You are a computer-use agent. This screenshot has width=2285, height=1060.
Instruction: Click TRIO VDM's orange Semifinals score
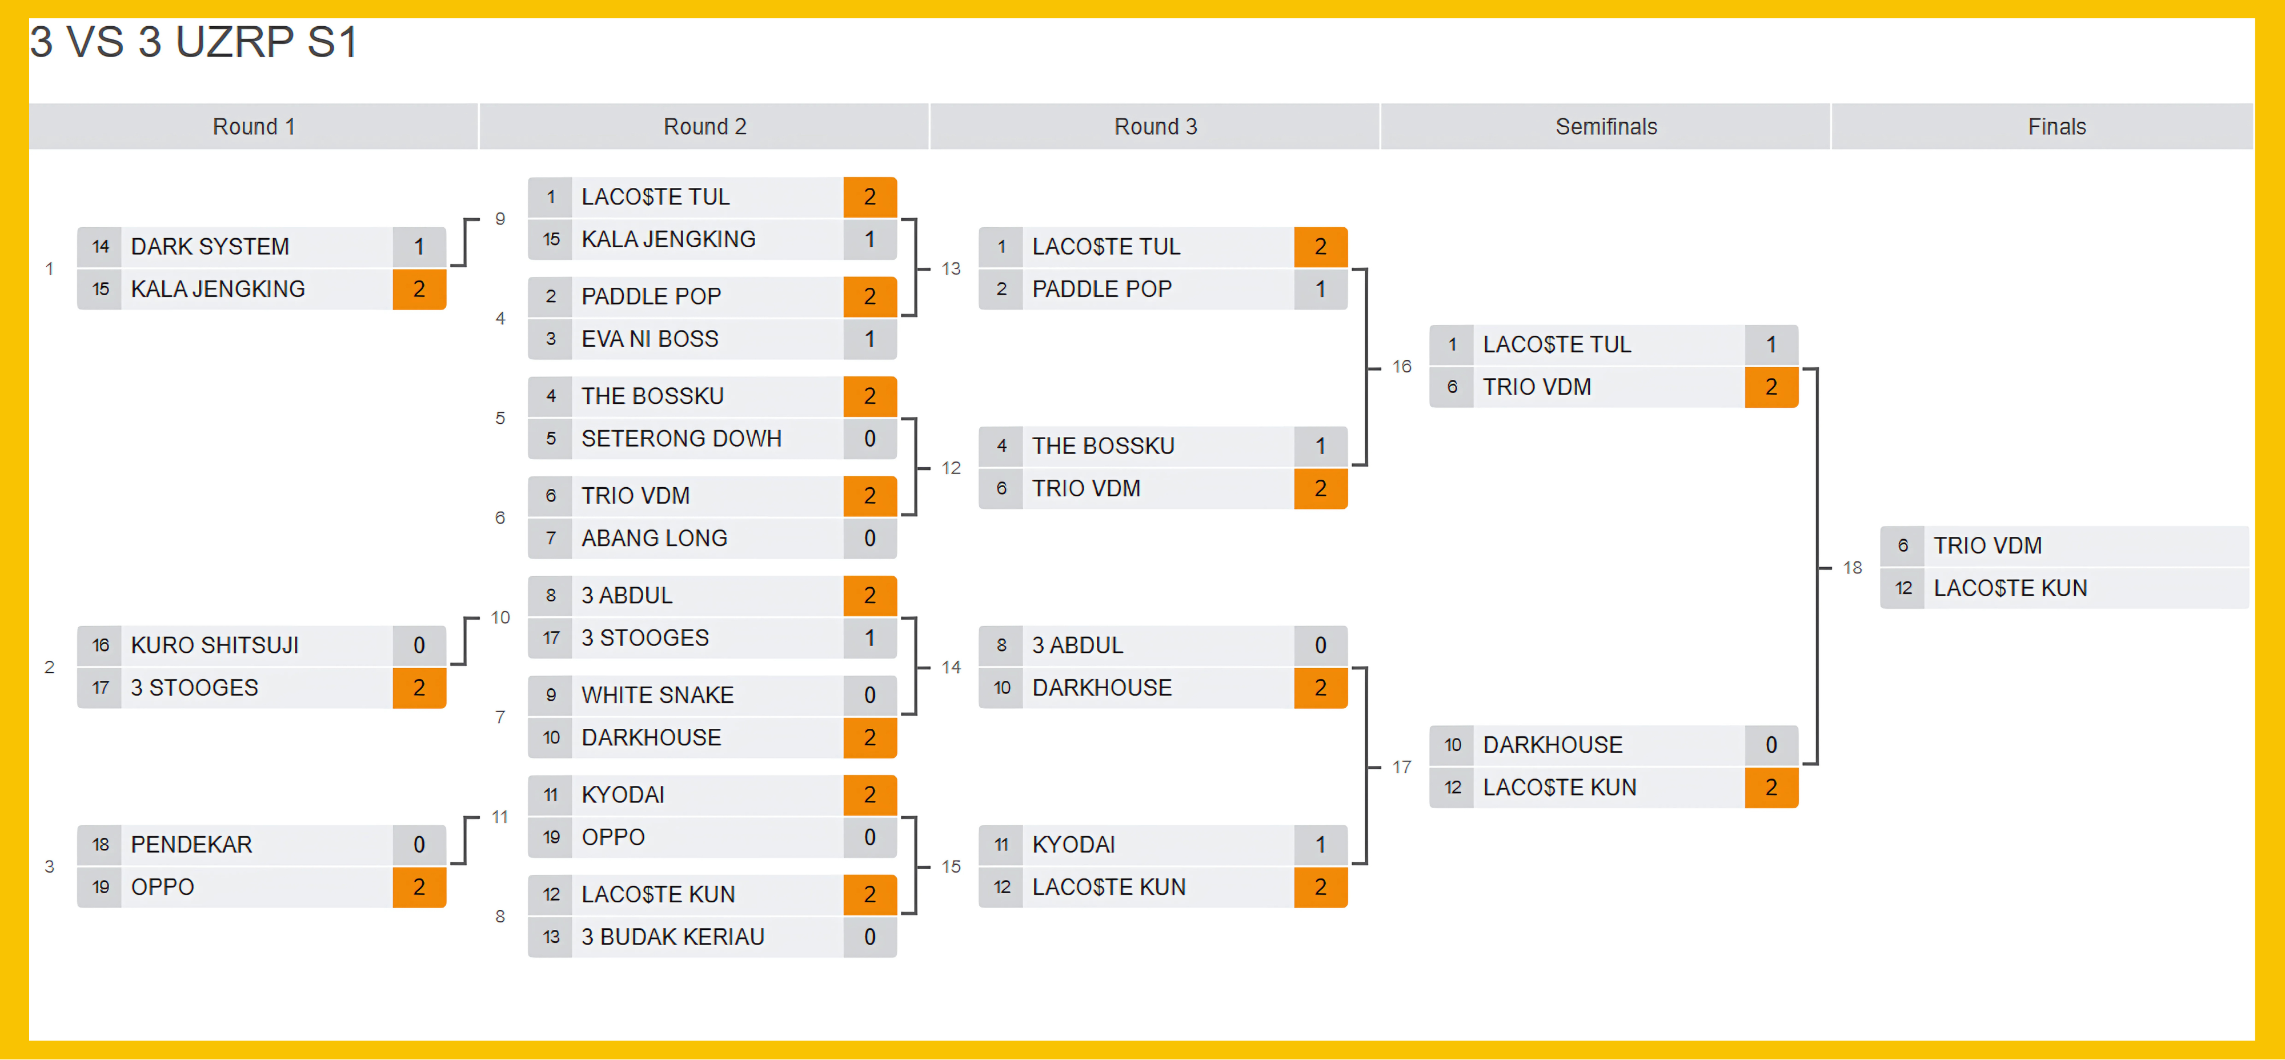[x=1770, y=387]
